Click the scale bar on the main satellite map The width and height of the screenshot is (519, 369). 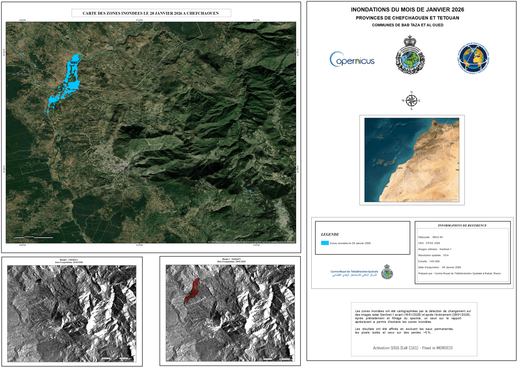[x=34, y=237]
